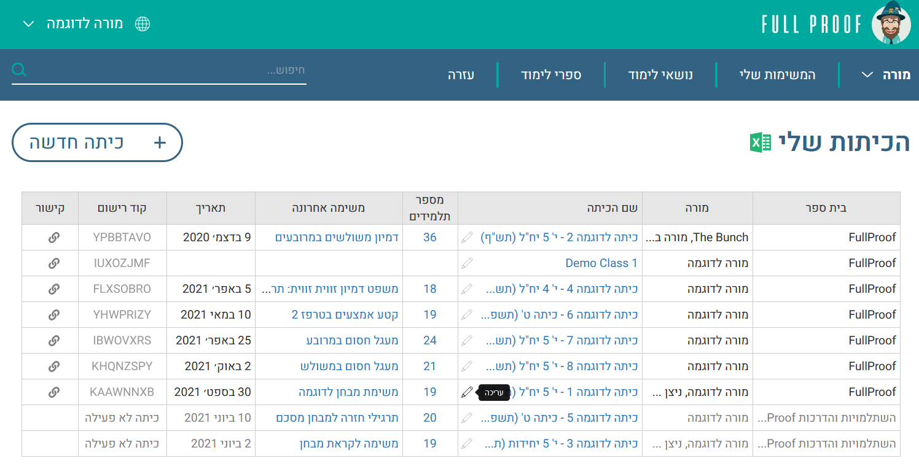
Task: Click link icon in the FLXSOBRO row
Action: [53, 289]
